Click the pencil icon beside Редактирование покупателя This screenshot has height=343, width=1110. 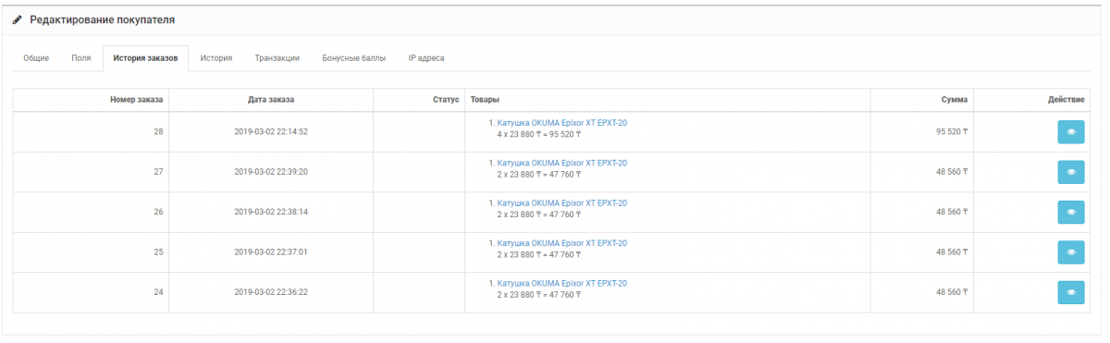pos(17,19)
